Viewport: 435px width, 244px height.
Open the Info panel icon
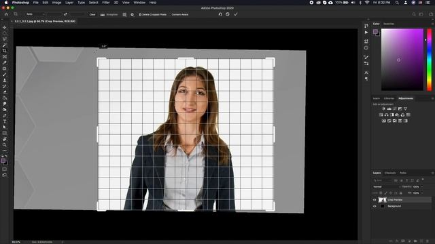pos(366,48)
